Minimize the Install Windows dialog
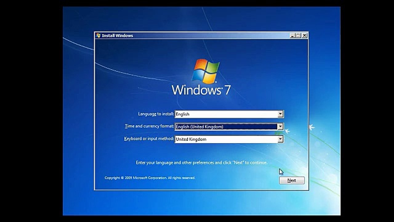Viewport: 394px width, 222px height. (292, 35)
